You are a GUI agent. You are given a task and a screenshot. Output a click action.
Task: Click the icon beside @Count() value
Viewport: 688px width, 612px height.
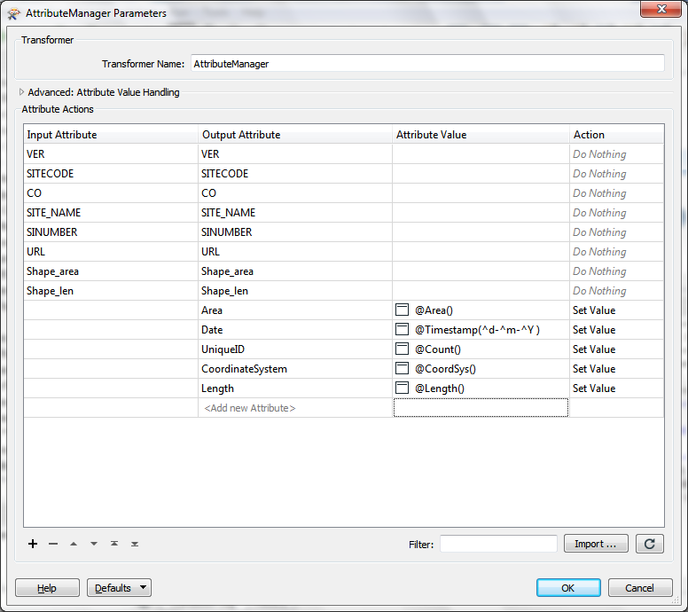402,349
